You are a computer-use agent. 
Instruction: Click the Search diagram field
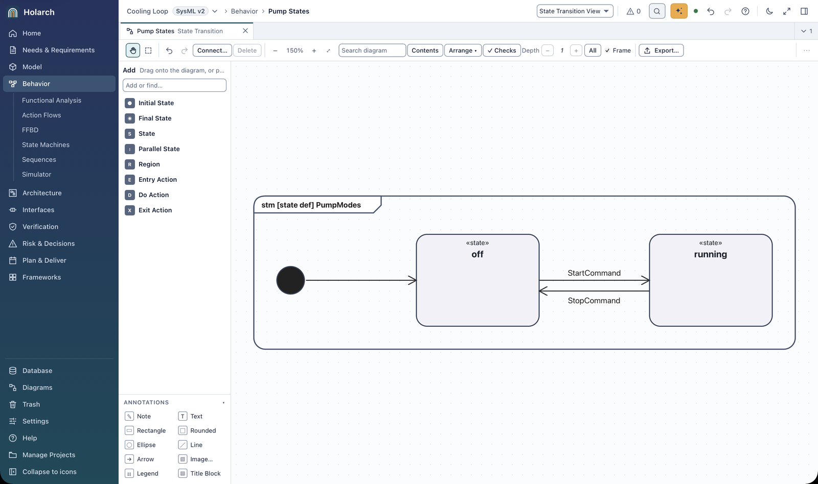click(x=372, y=51)
